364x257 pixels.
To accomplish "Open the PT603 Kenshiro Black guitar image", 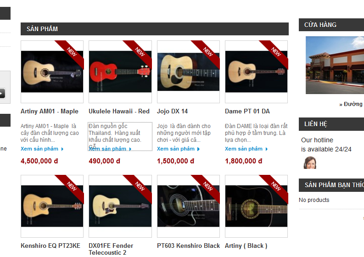I will tap(188, 206).
